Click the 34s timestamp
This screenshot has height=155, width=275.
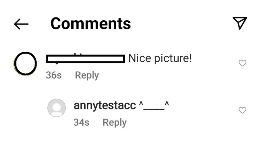click(81, 122)
